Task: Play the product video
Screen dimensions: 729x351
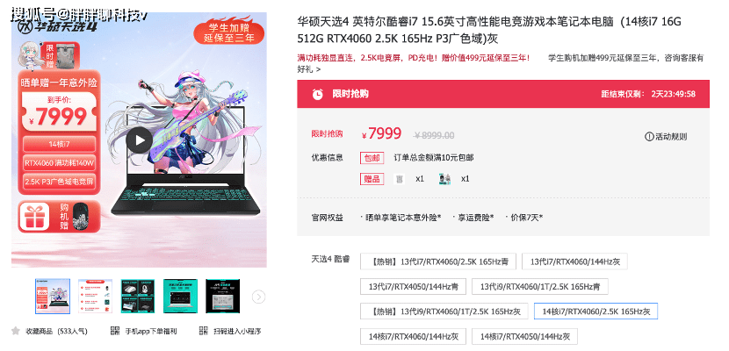Action: click(x=139, y=140)
